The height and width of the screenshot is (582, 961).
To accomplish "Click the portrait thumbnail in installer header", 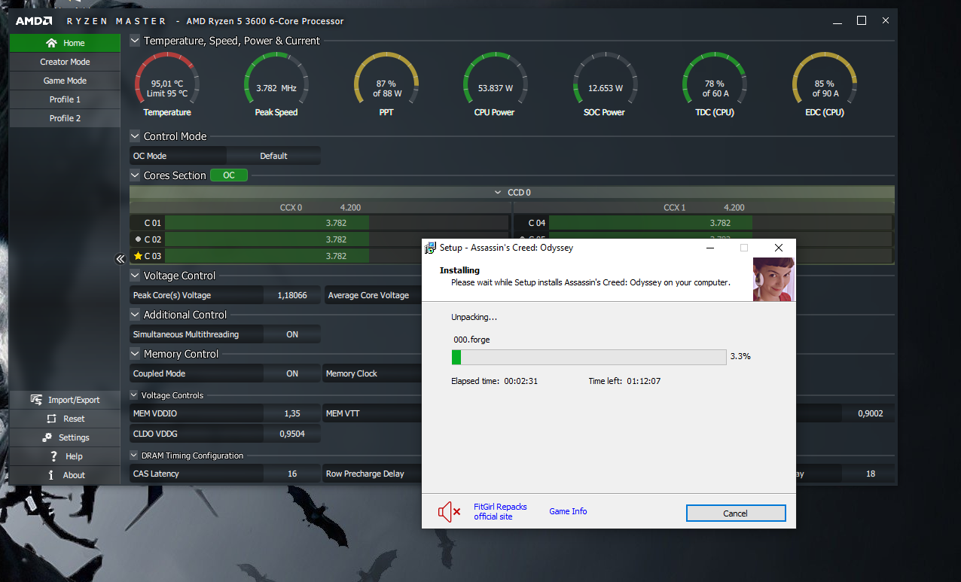I will (773, 279).
